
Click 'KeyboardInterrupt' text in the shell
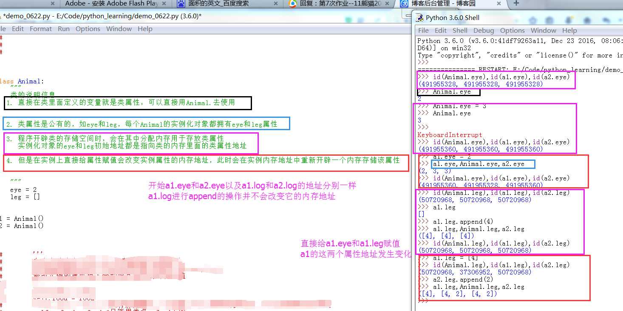click(x=450, y=135)
